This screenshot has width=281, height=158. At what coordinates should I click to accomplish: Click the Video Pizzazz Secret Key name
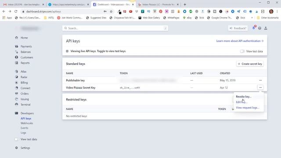click(81, 88)
